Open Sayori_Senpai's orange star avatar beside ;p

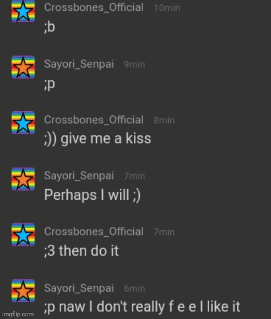23,67
